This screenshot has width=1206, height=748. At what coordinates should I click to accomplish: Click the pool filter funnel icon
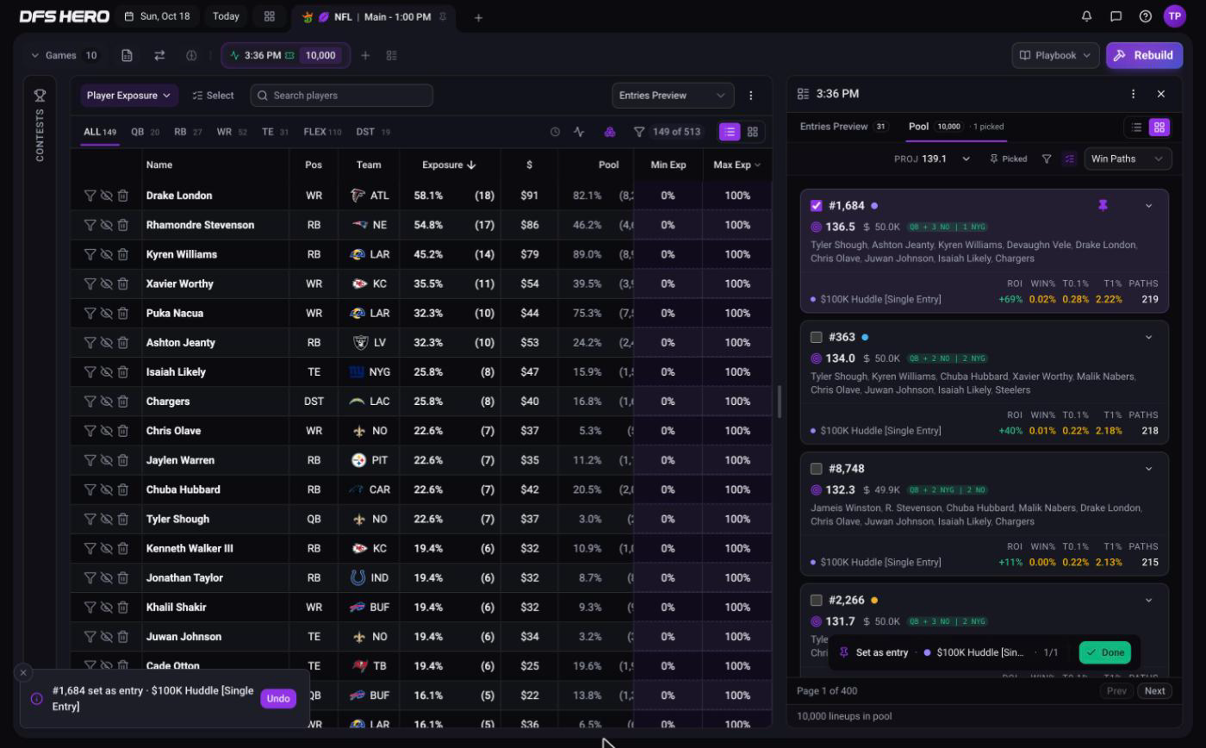click(x=1047, y=159)
